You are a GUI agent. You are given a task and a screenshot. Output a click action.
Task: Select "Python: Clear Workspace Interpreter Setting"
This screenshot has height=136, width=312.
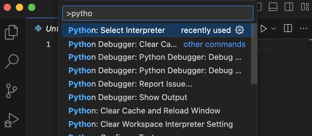(x=151, y=124)
